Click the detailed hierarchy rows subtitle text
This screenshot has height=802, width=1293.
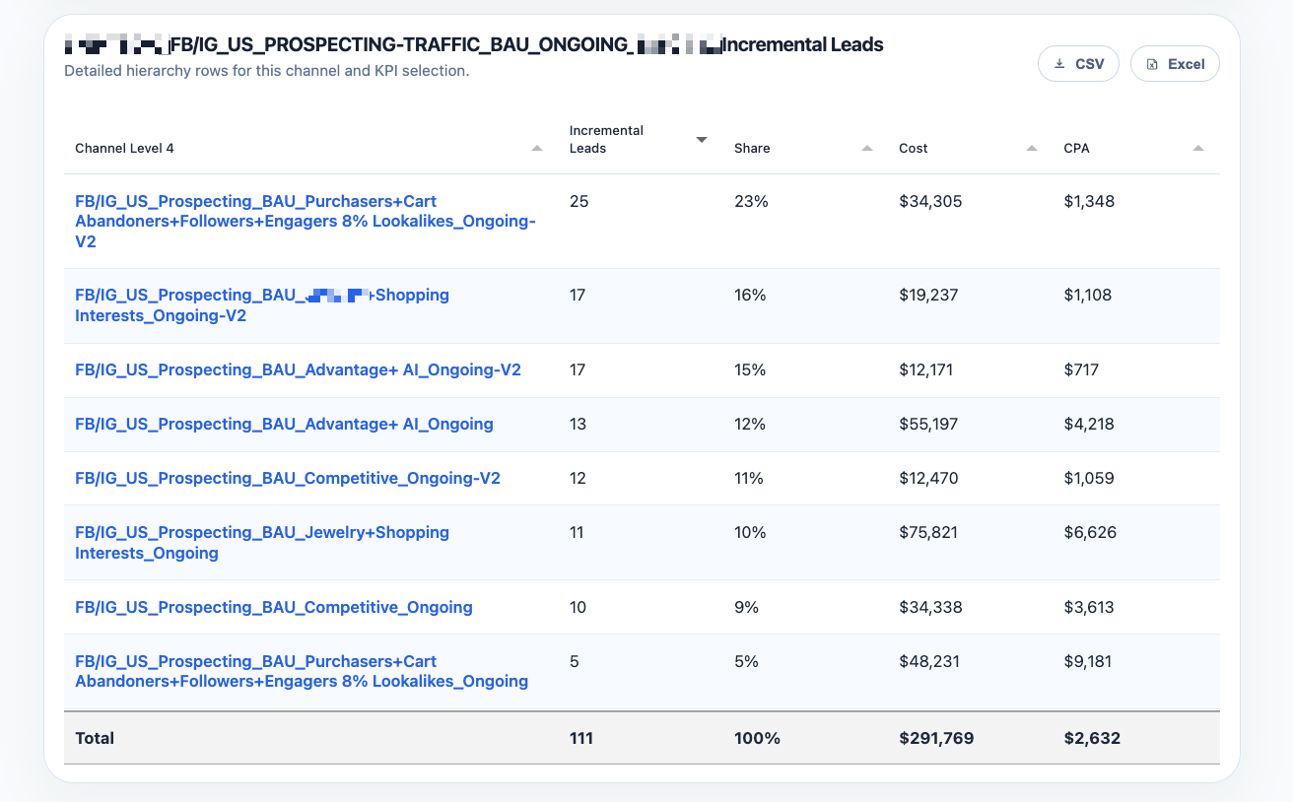[x=266, y=71]
